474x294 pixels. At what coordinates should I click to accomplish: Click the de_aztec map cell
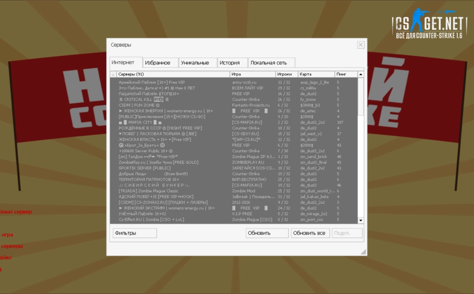308,111
